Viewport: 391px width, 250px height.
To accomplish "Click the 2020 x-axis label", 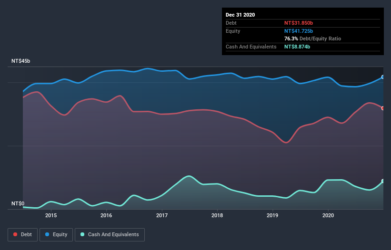I will coord(328,215).
